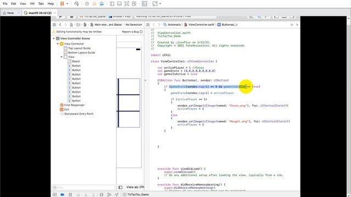This screenshot has height=197, width=351.
Task: Click the outline Filter field
Action: tap(83, 187)
